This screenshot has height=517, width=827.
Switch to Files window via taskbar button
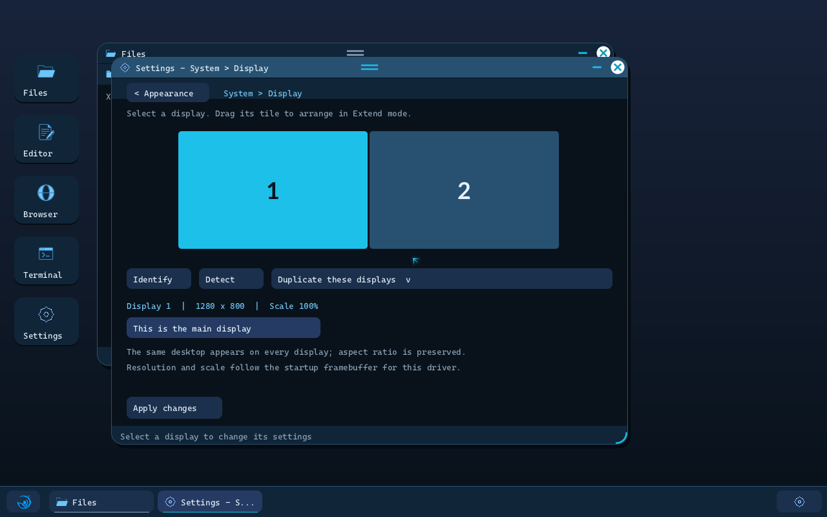[x=101, y=501]
